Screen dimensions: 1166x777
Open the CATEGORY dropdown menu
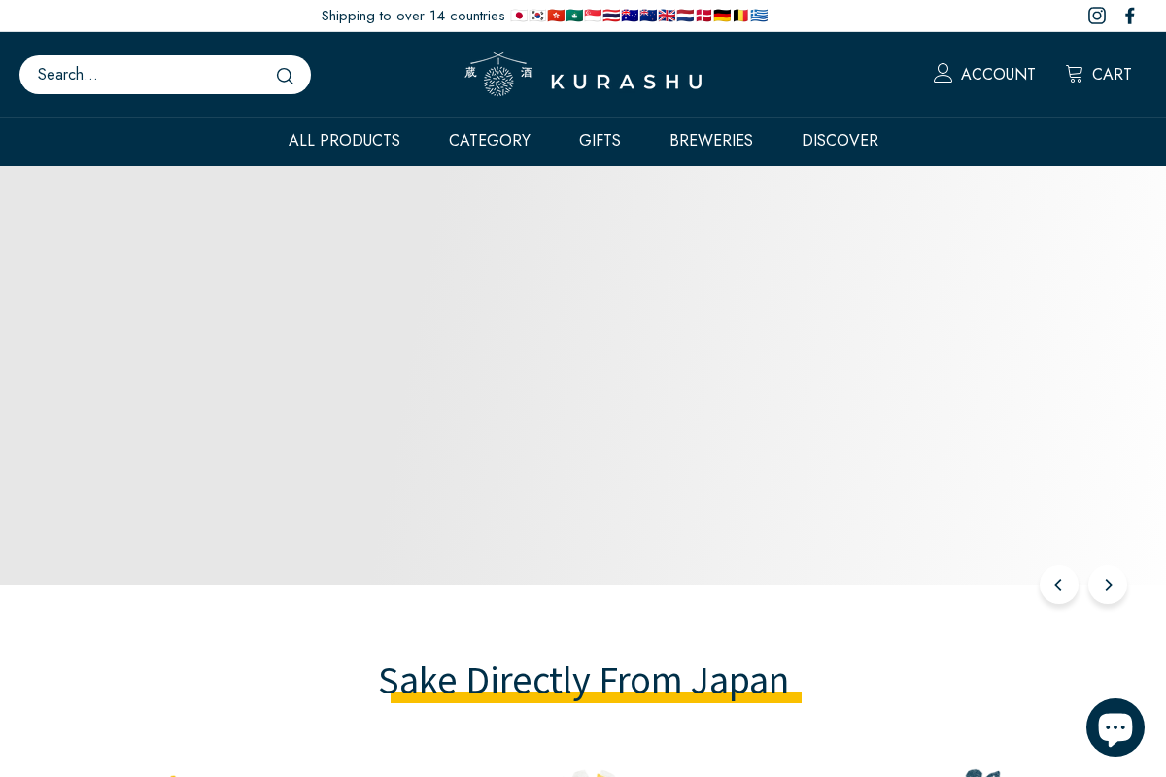490,141
